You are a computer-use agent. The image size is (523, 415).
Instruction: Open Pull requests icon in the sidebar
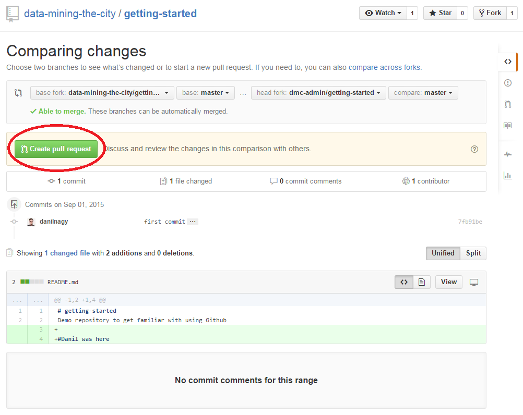click(508, 104)
